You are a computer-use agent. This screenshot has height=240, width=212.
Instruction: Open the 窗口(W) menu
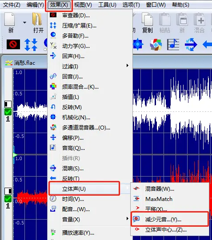click(156, 5)
